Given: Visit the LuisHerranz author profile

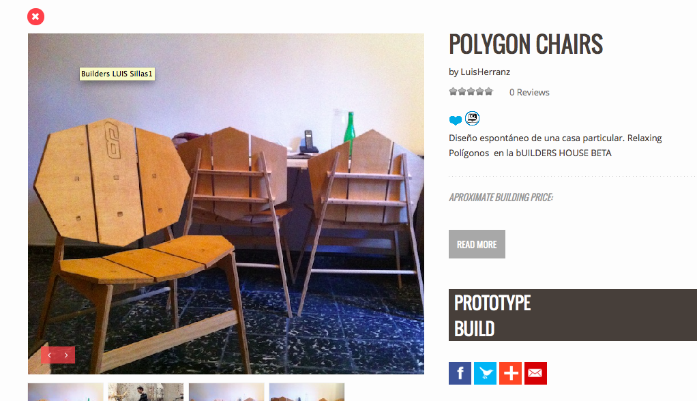Looking at the screenshot, I should coord(485,72).
